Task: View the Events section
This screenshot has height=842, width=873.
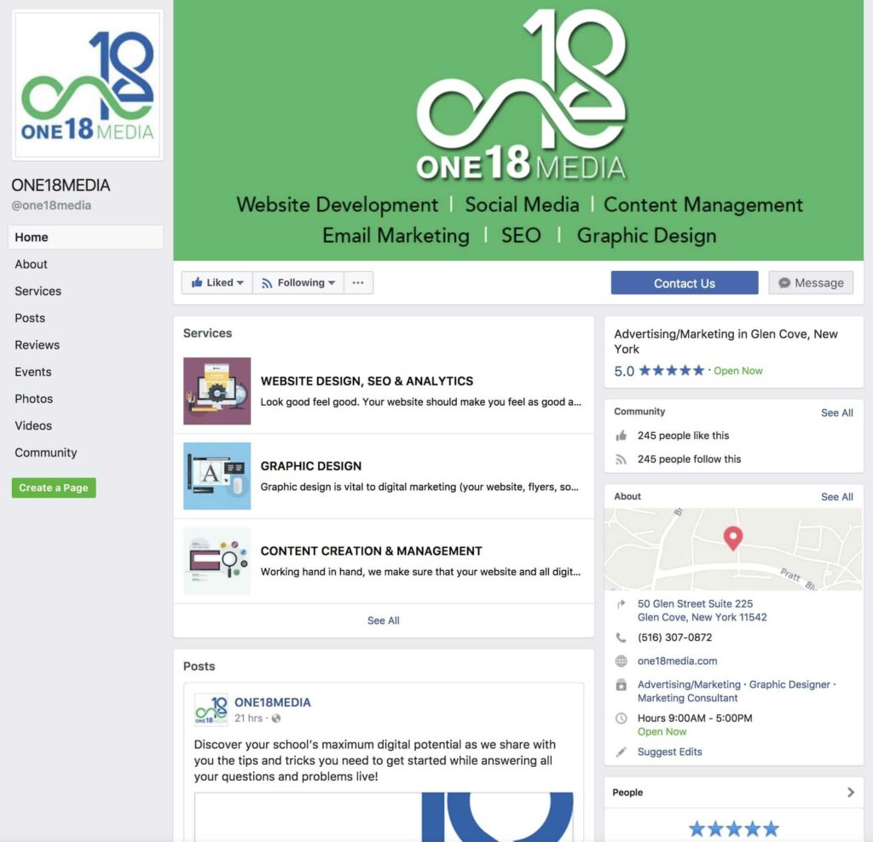Action: click(x=33, y=372)
